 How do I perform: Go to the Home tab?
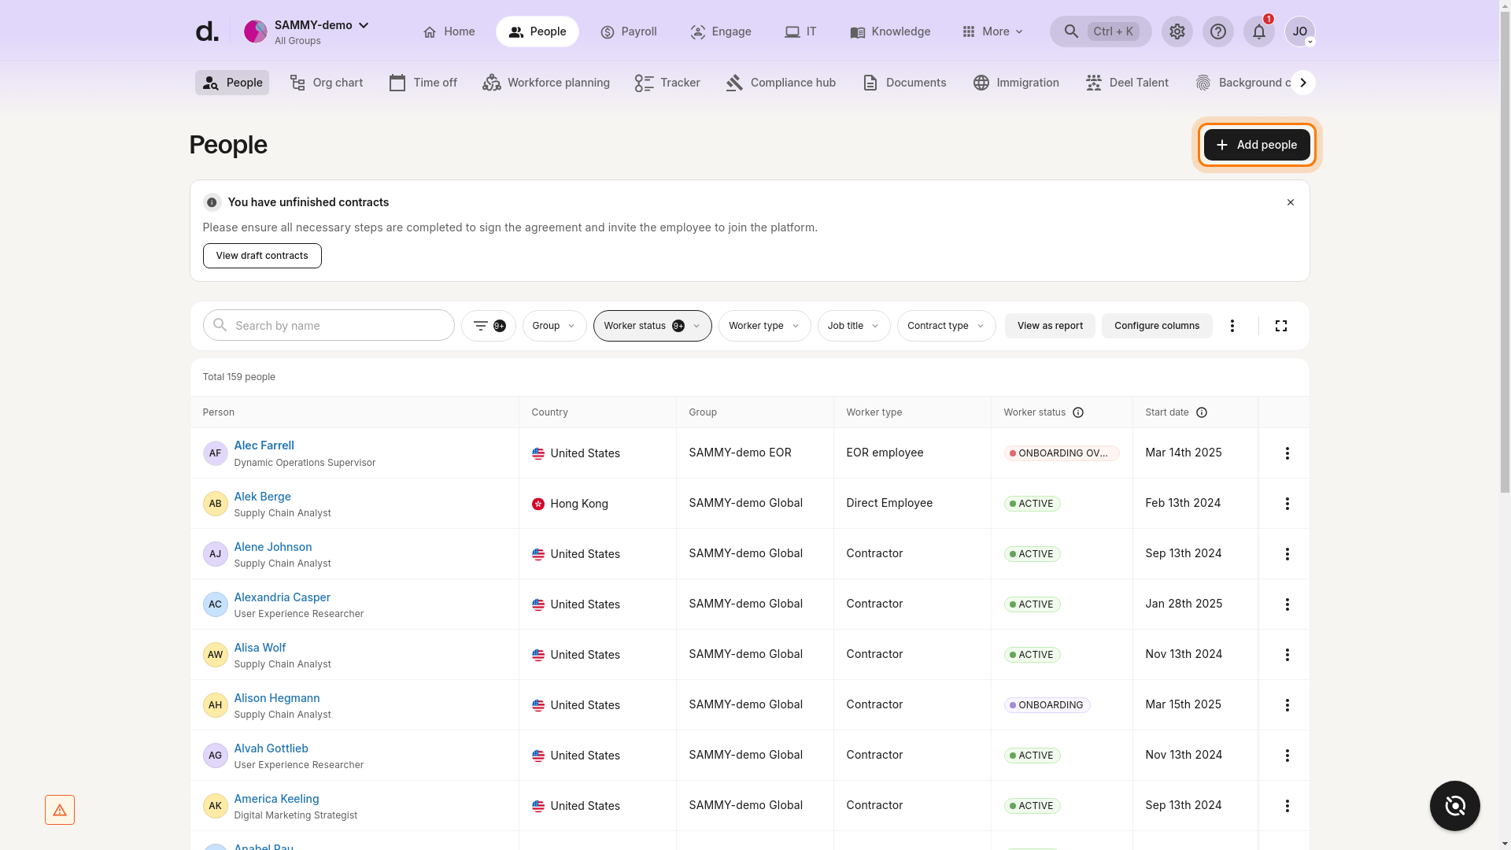(x=449, y=31)
